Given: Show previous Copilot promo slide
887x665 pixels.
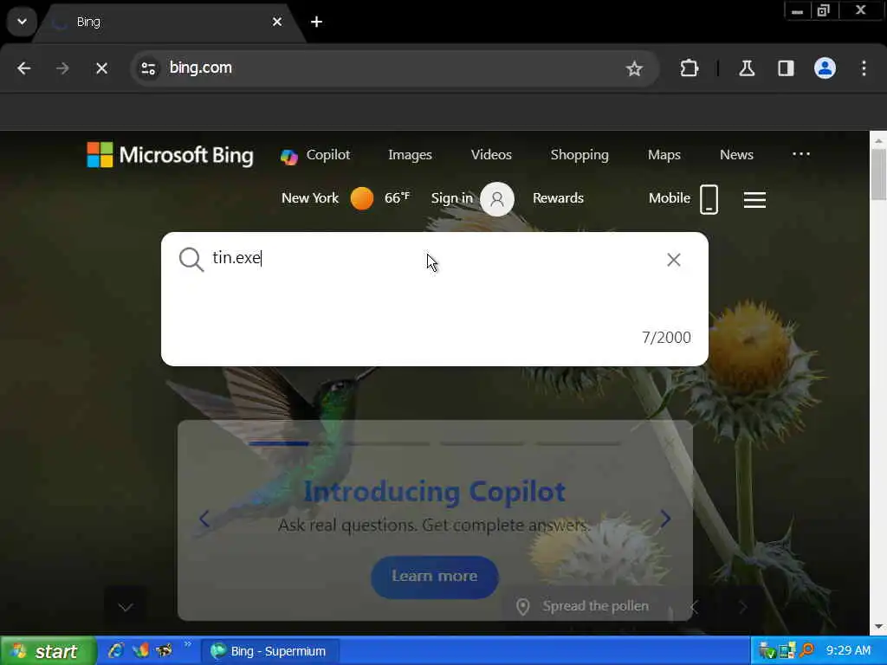Looking at the screenshot, I should pyautogui.click(x=204, y=519).
